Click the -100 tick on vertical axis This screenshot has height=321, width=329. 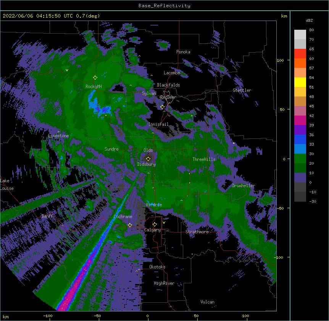click(x=279, y=257)
